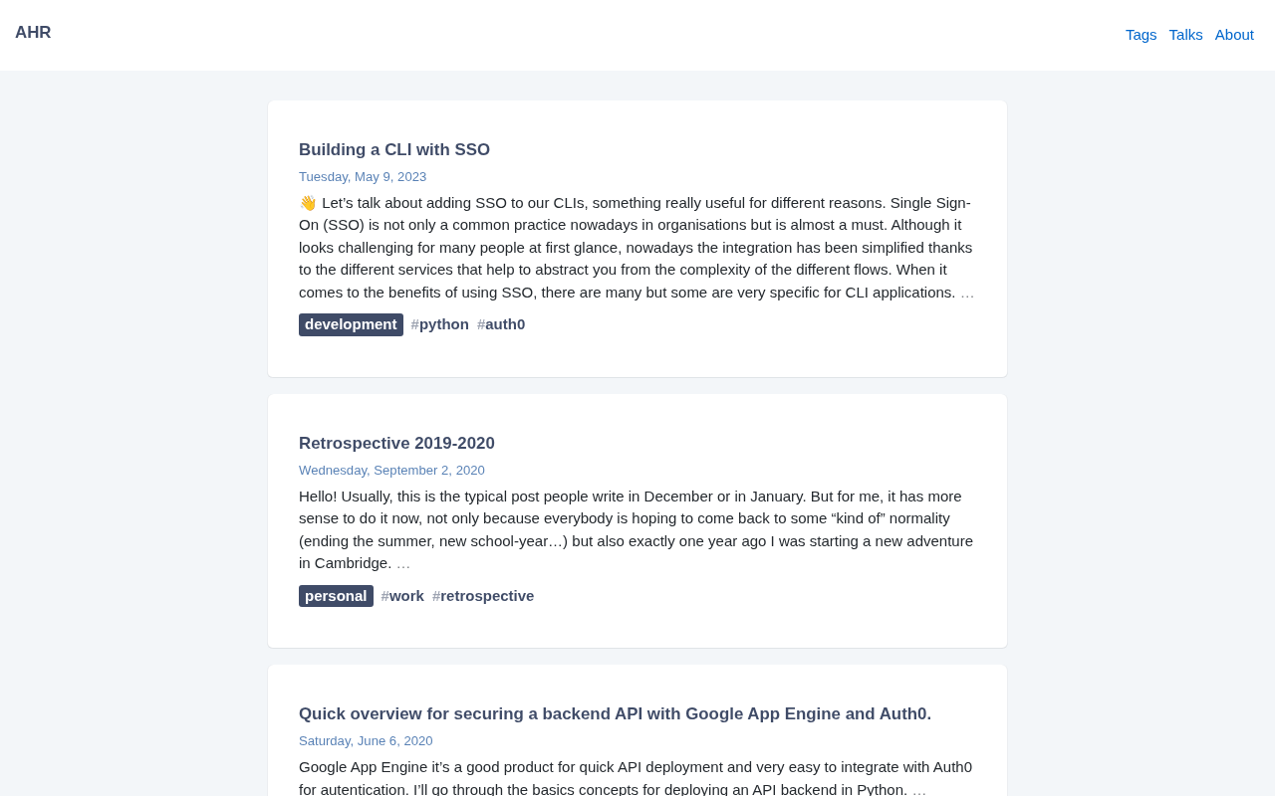This screenshot has height=796, width=1275.
Task: Click the waving hand emoji in first post
Action: [x=308, y=203]
